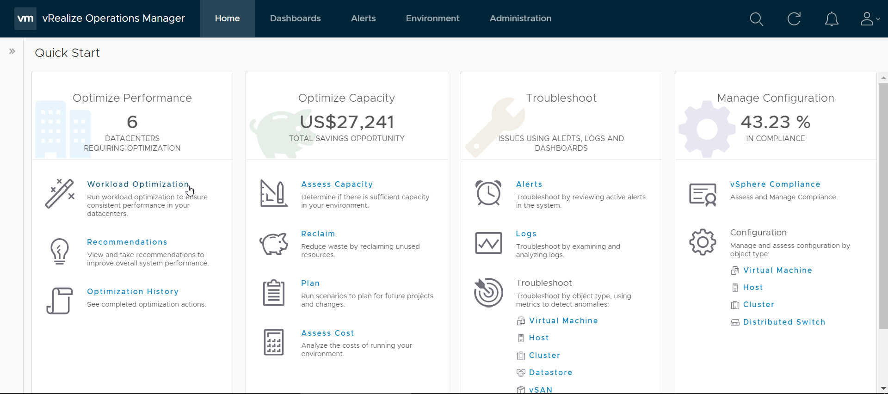
Task: Go to the Alerts tab
Action: (x=364, y=18)
